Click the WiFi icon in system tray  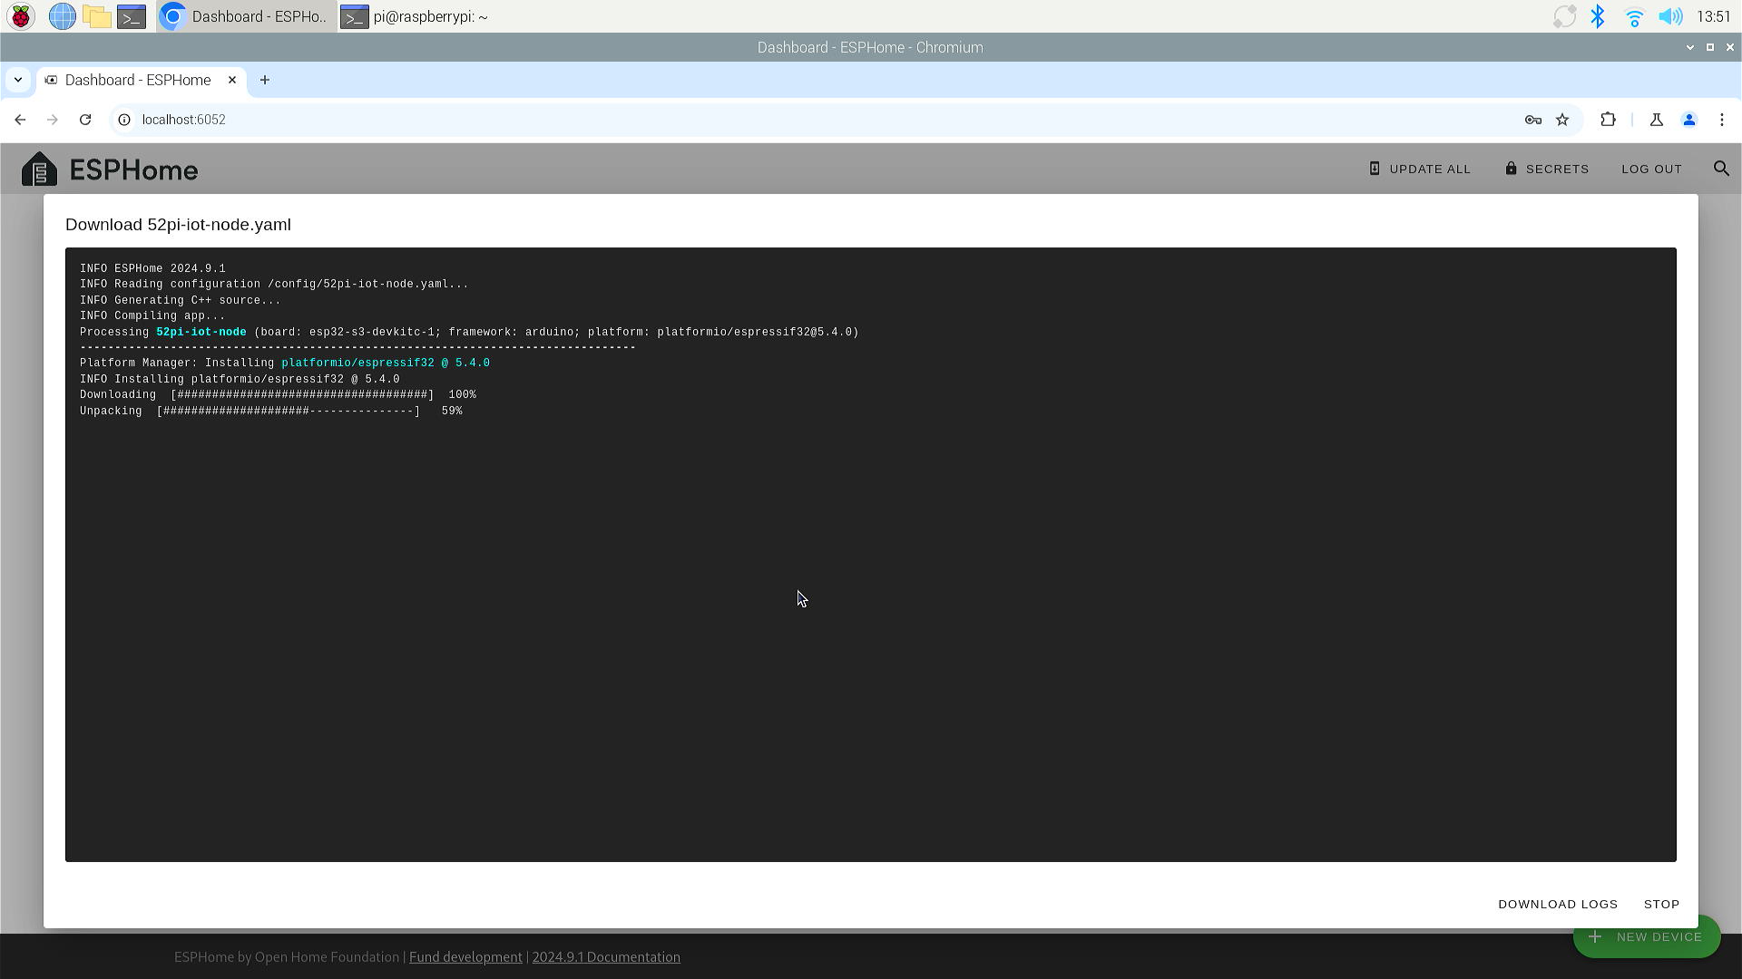pos(1632,16)
